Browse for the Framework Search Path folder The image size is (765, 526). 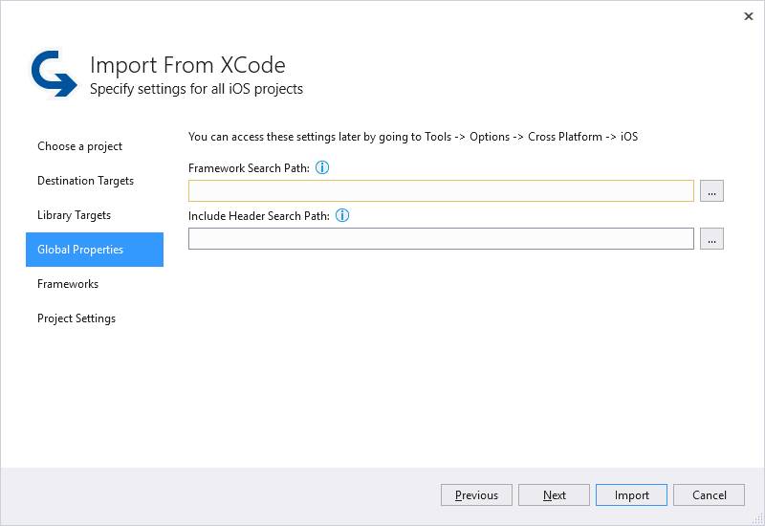[x=711, y=190]
